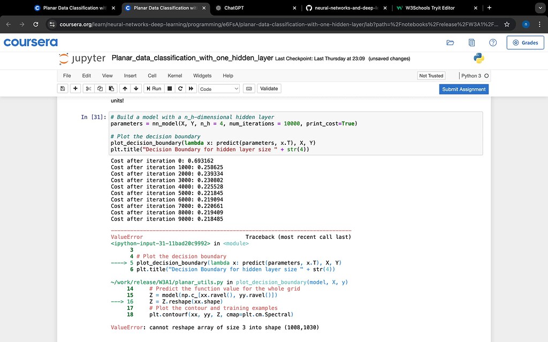548x342 pixels.
Task: Paste cell from clipboard icon
Action: [111, 88]
